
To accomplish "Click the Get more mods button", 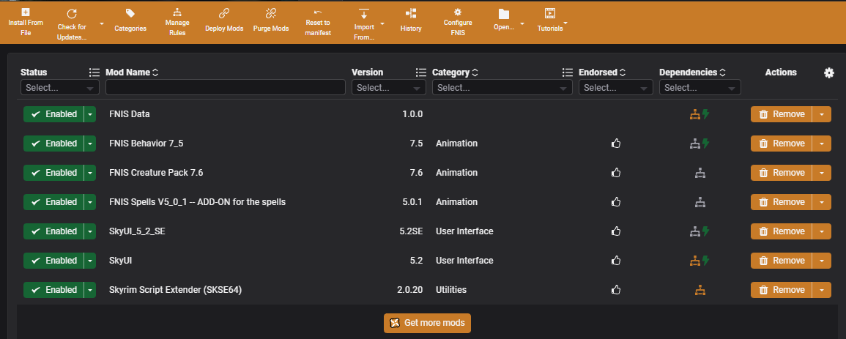I will tap(428, 323).
